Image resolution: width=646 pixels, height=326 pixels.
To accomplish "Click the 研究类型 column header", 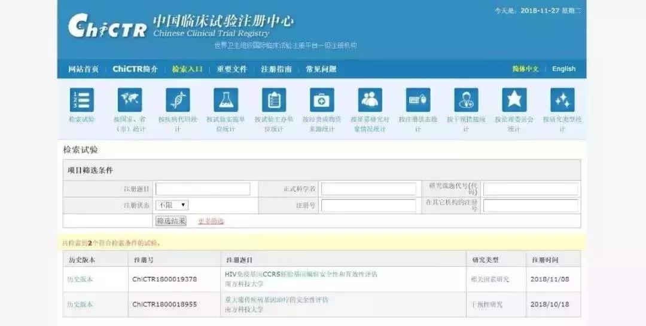I will (485, 260).
